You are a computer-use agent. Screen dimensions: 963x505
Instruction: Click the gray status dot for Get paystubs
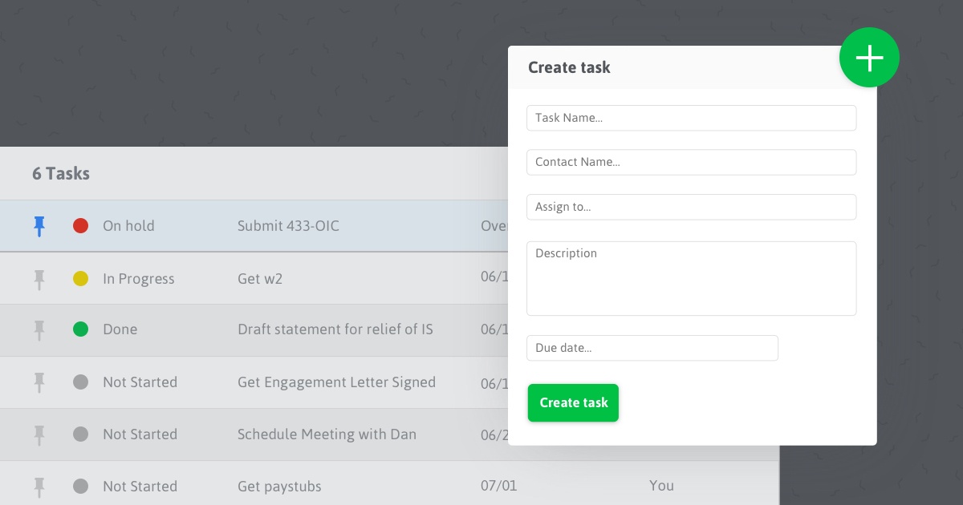(x=80, y=487)
